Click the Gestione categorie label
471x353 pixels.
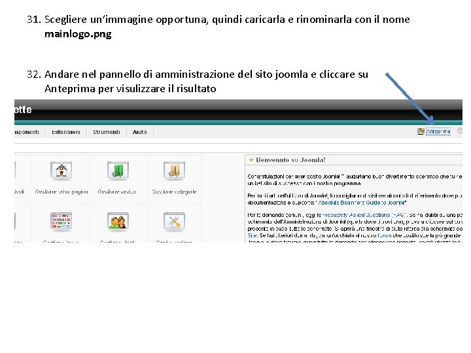pos(174,192)
